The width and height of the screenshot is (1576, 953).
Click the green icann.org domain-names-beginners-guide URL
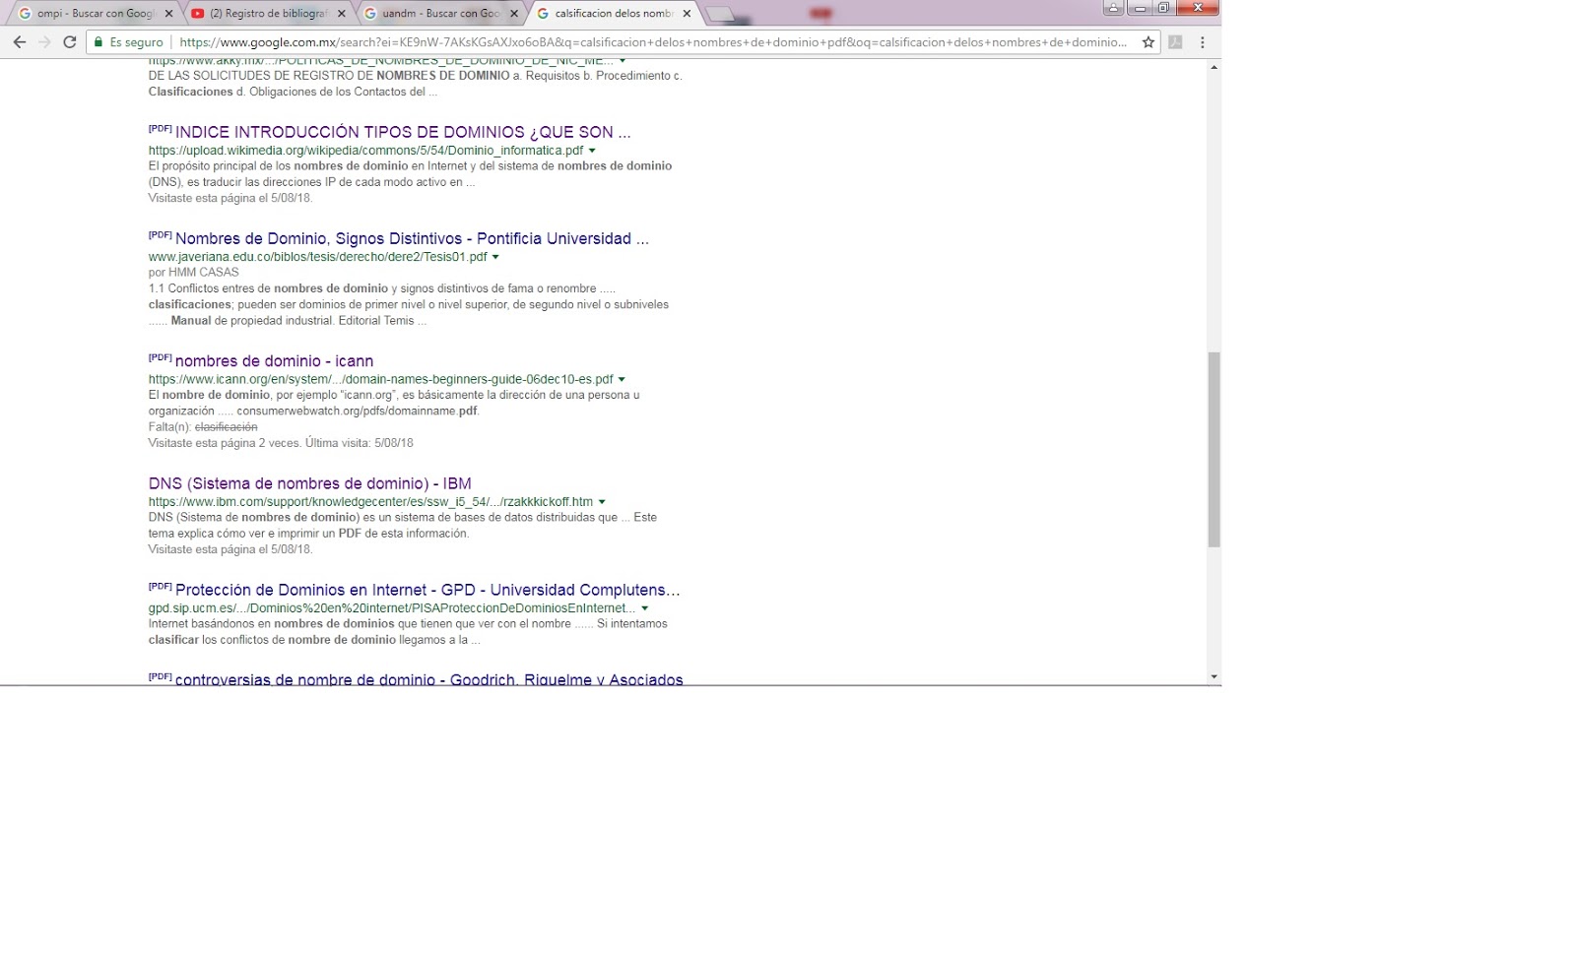(x=380, y=379)
